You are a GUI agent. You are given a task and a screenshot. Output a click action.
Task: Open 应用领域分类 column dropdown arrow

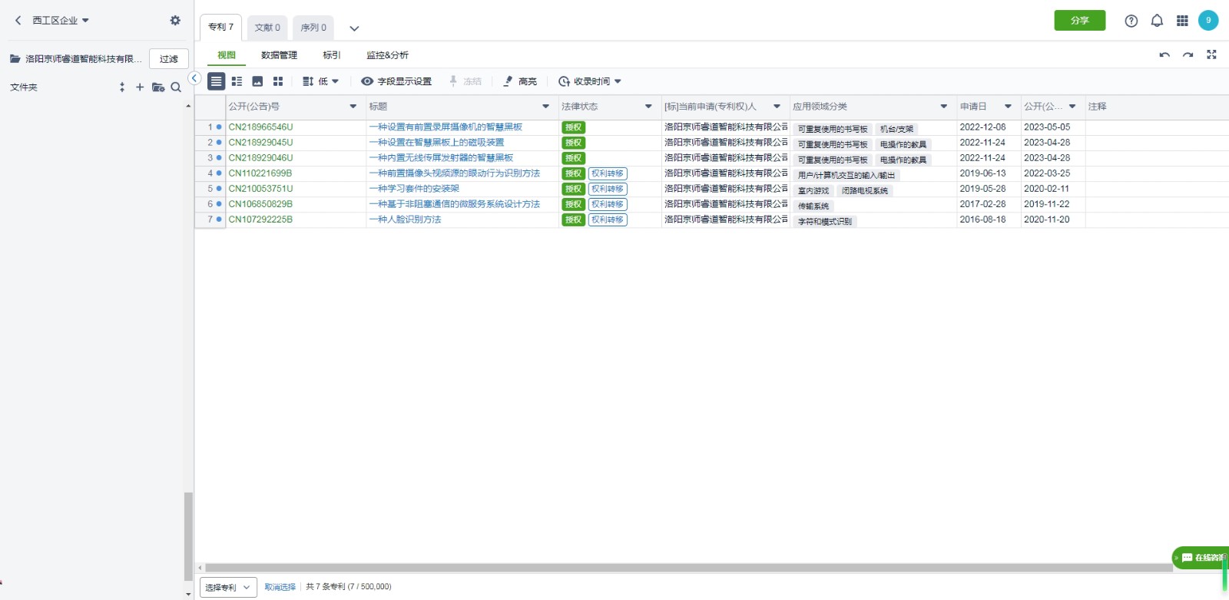coord(944,107)
